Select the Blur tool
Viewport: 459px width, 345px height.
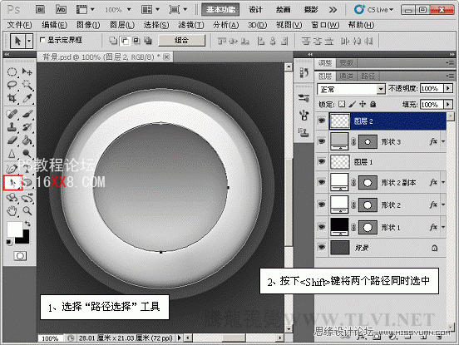click(x=12, y=153)
